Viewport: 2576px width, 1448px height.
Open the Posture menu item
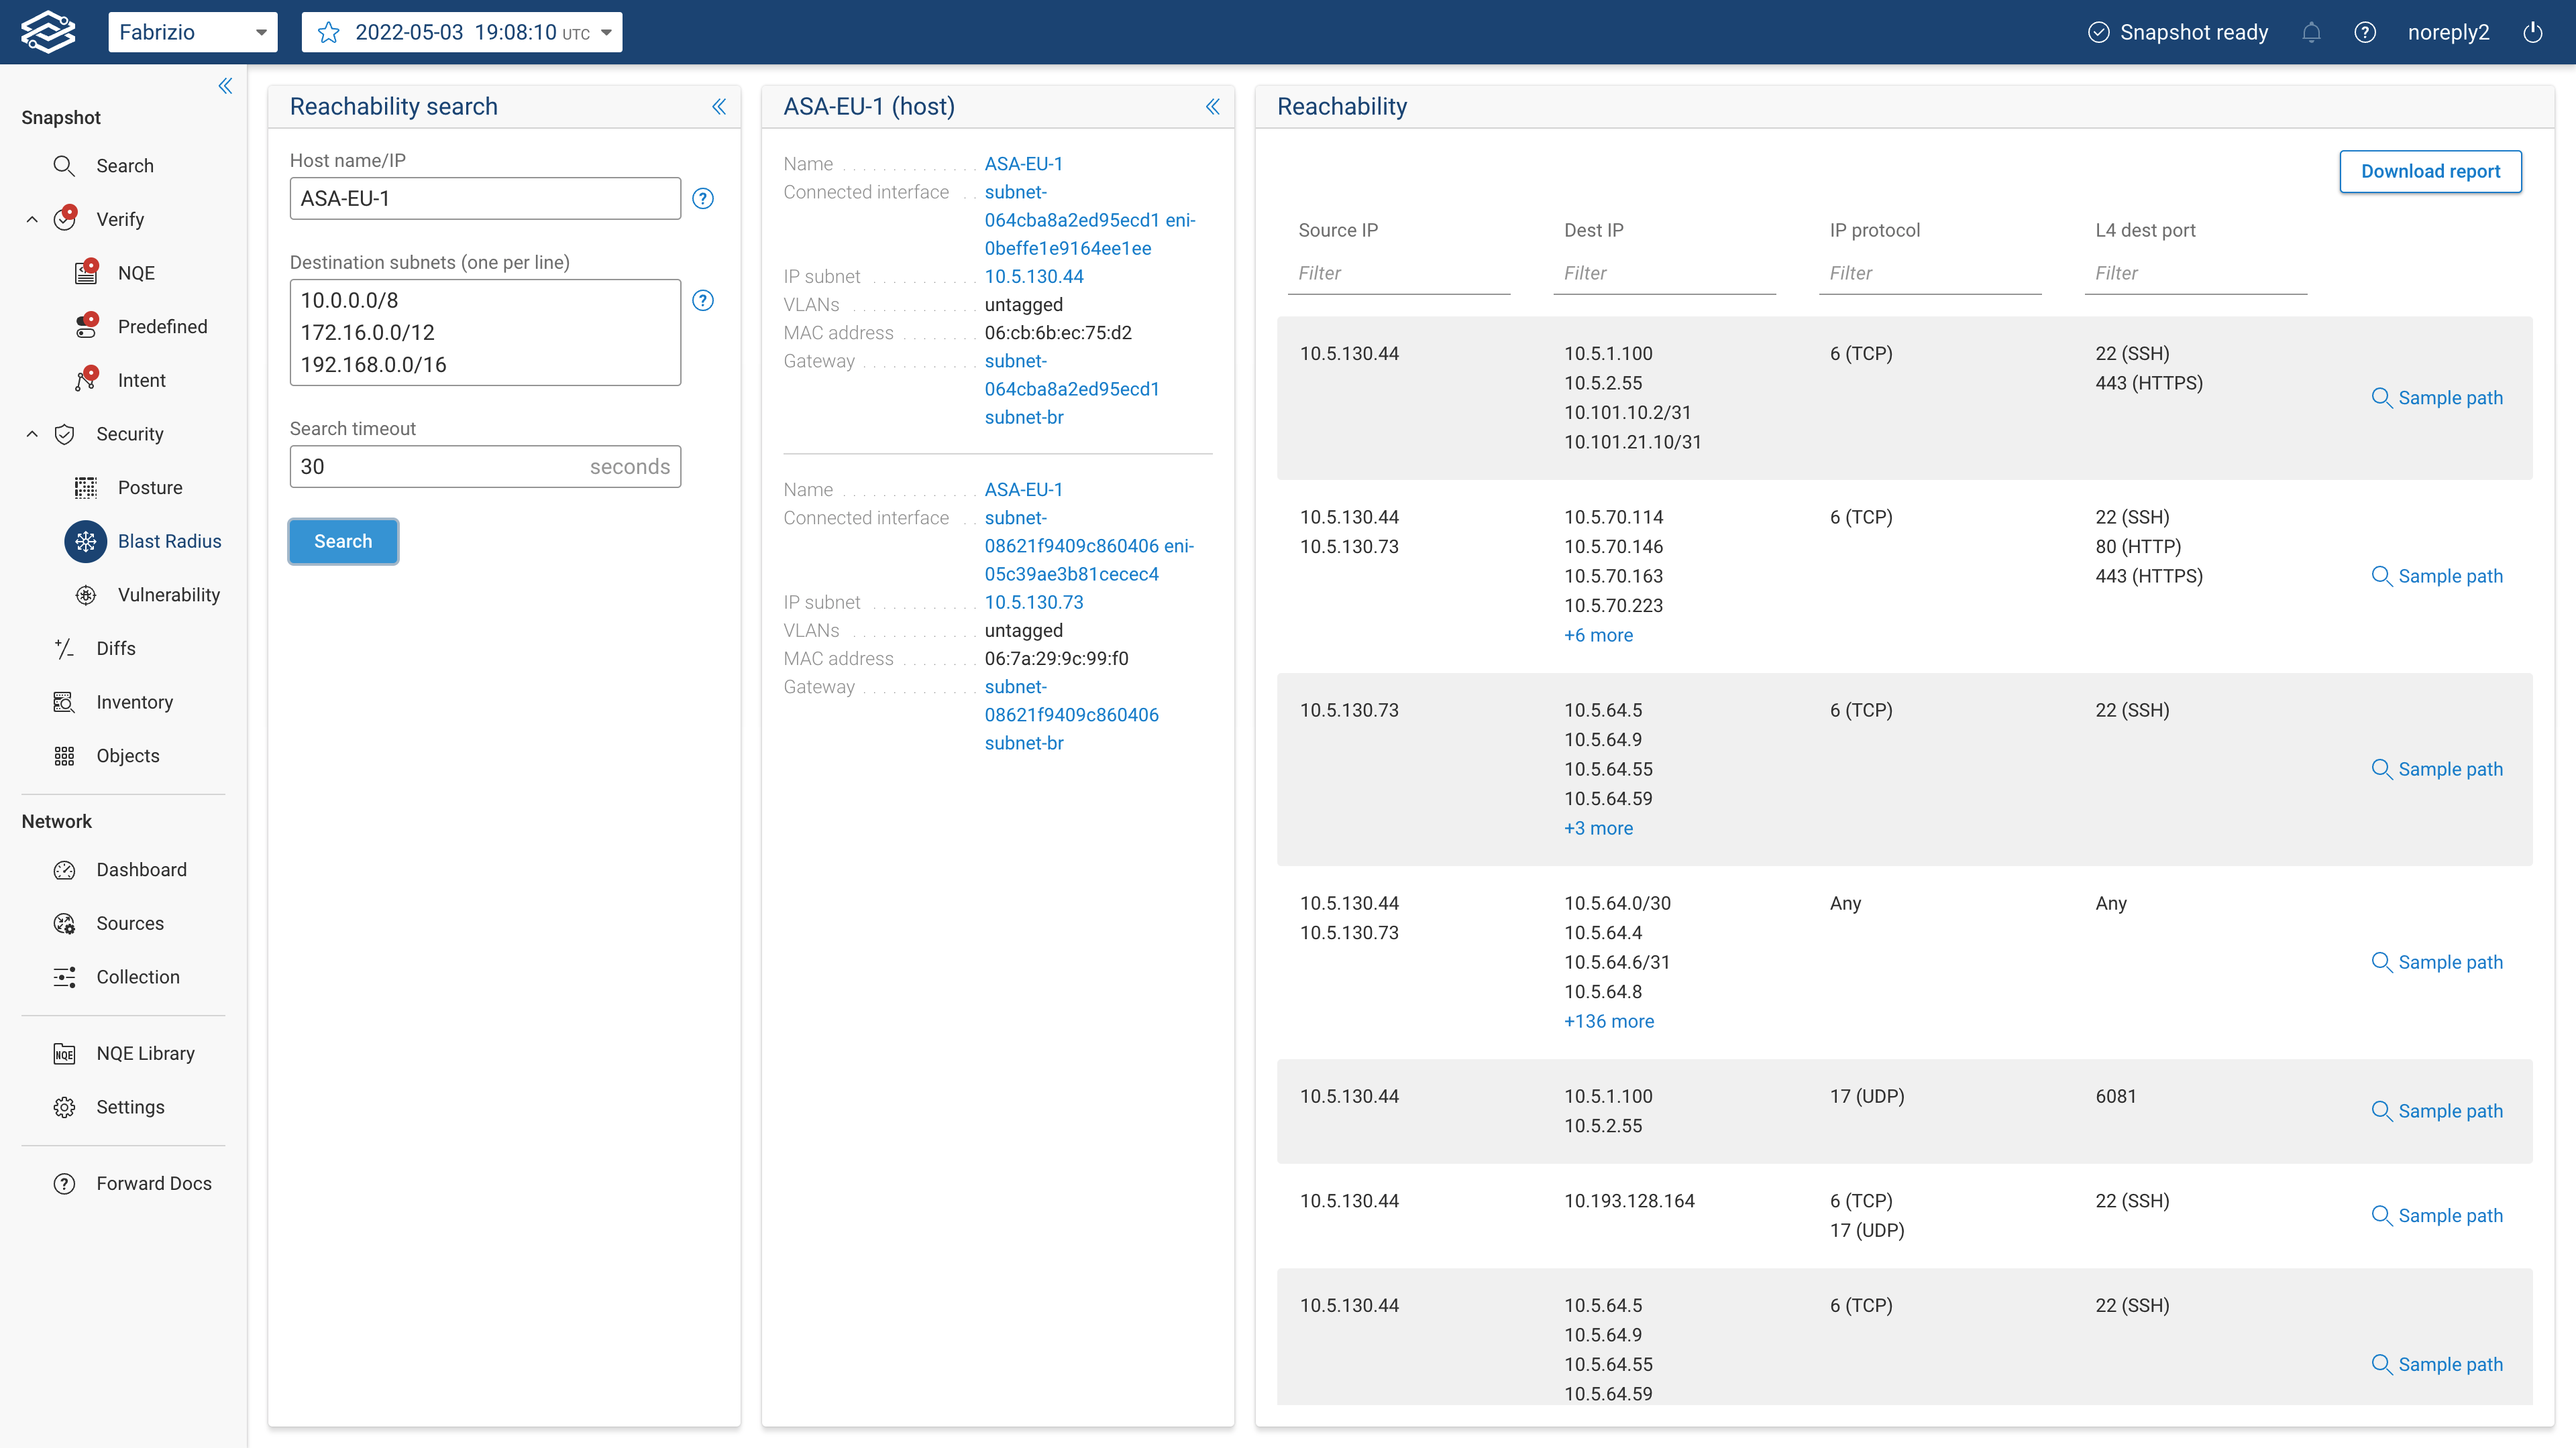pyautogui.click(x=150, y=487)
